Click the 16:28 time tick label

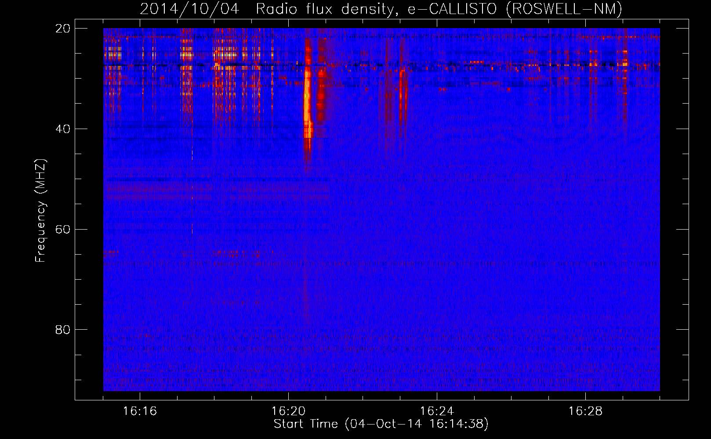coord(585,411)
